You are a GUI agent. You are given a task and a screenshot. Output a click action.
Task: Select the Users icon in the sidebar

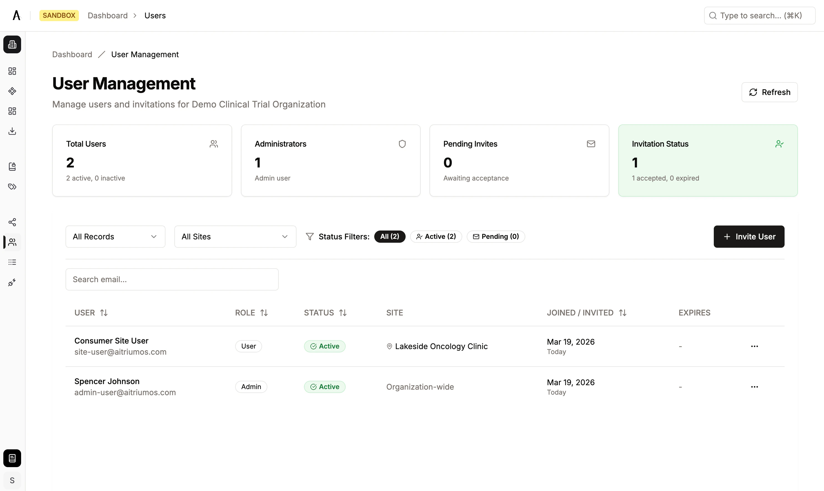pyautogui.click(x=12, y=242)
